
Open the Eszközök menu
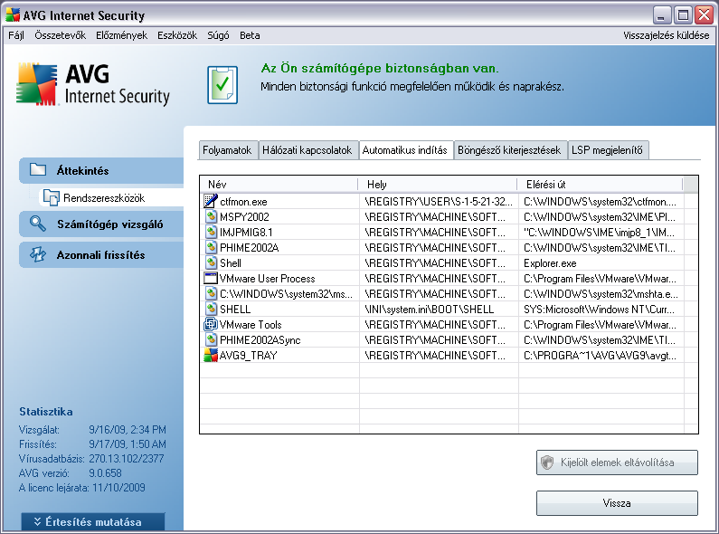(177, 35)
